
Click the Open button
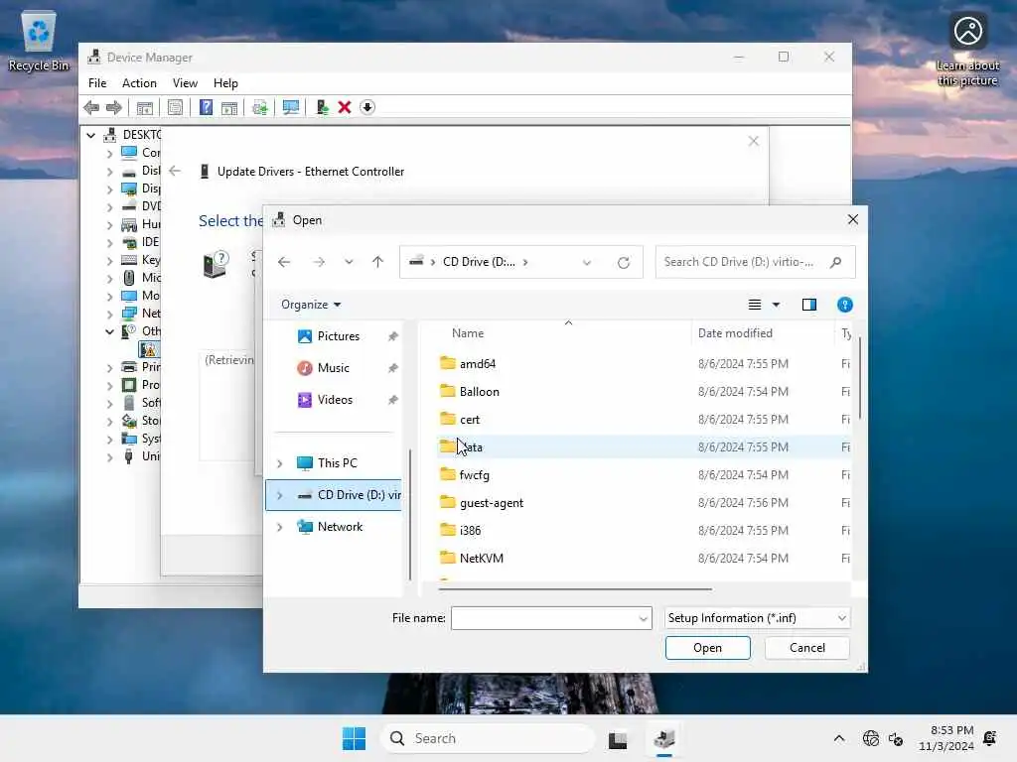[707, 648]
